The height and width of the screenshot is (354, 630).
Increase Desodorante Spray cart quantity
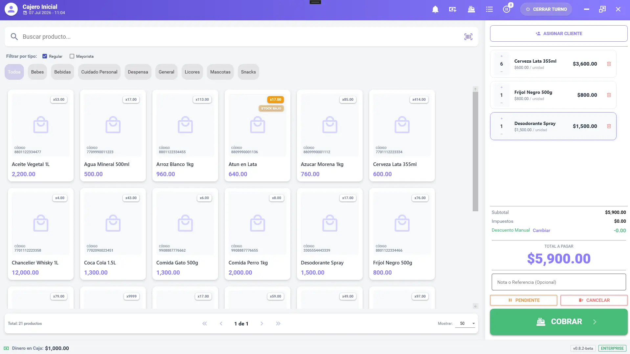click(x=502, y=118)
